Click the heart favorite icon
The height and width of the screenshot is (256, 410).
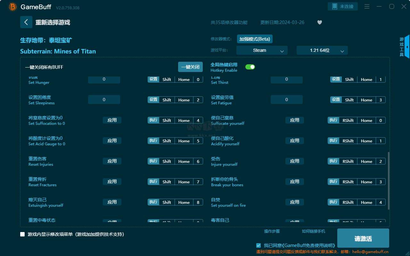[x=320, y=22]
